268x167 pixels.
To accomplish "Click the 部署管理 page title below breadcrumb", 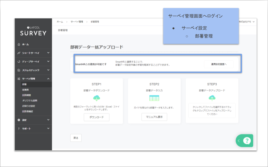I will [63, 30].
